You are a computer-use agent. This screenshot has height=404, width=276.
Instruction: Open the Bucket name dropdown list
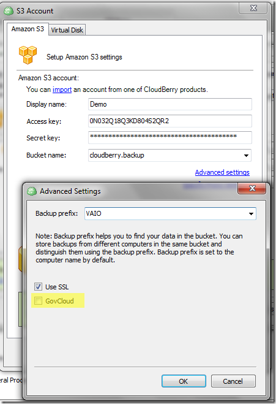pyautogui.click(x=246, y=155)
